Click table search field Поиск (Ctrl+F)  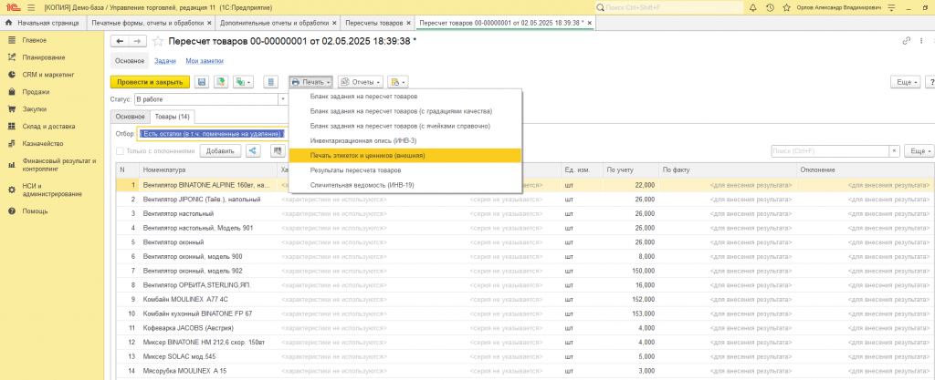pyautogui.click(x=830, y=151)
